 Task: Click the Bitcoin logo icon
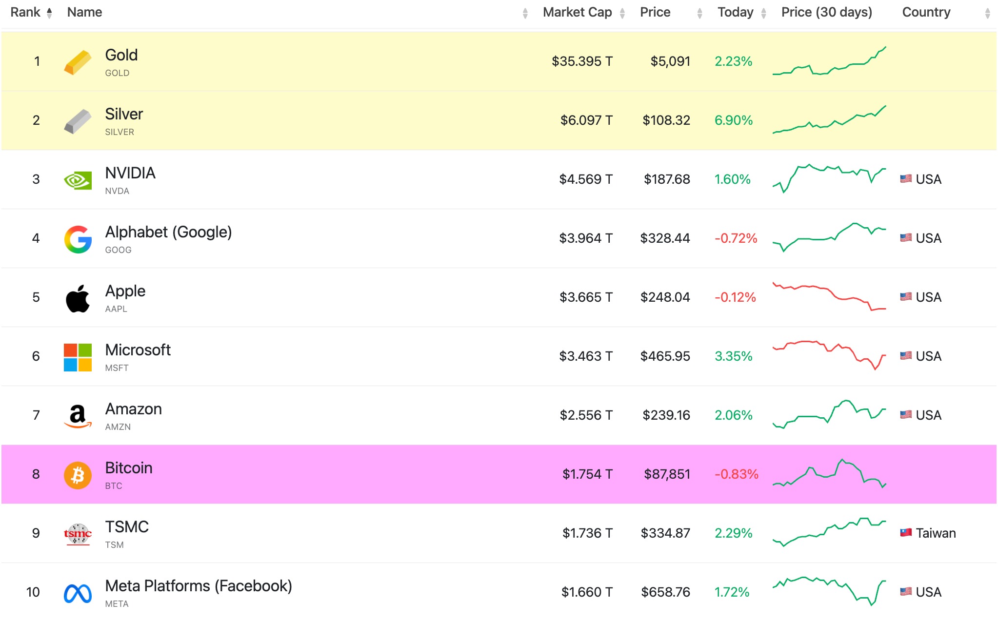78,475
